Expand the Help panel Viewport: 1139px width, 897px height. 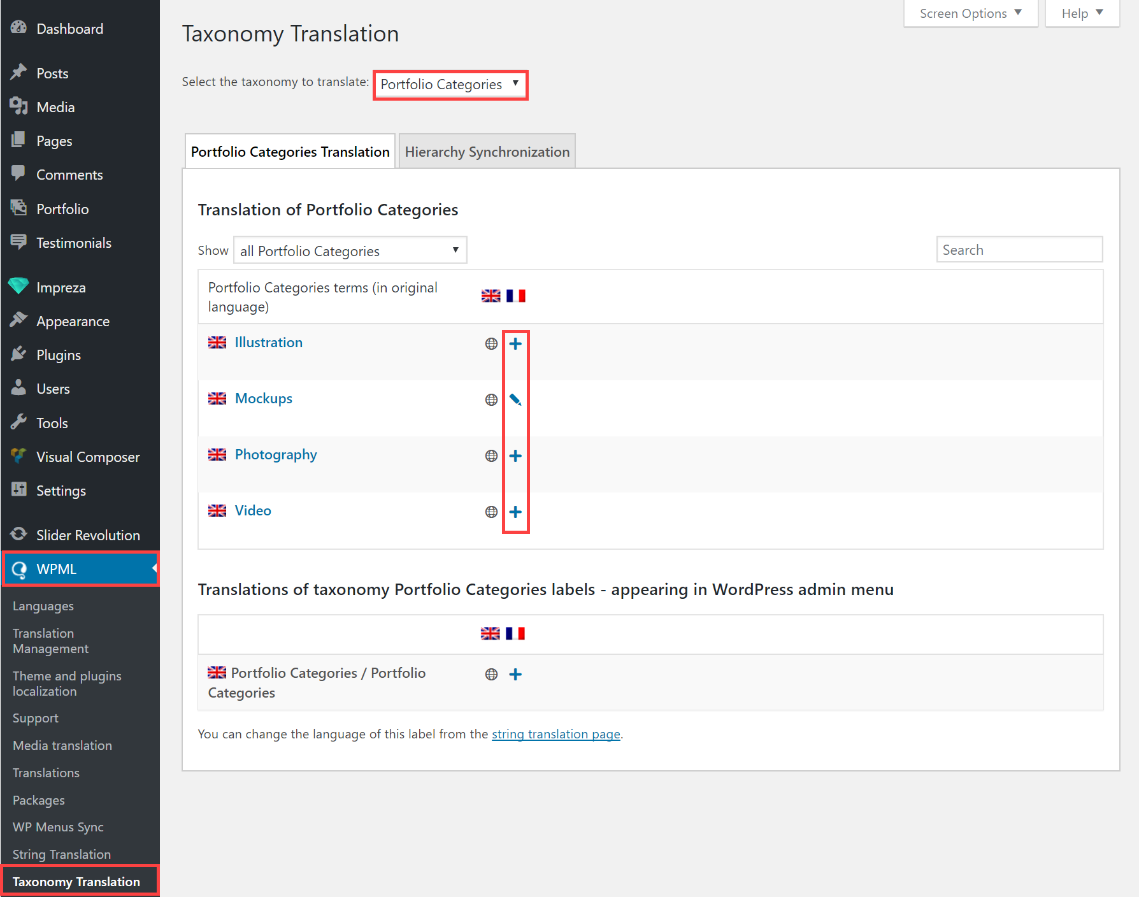click(1082, 13)
